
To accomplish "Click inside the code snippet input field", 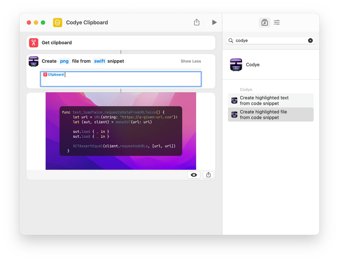I will pyautogui.click(x=121, y=79).
